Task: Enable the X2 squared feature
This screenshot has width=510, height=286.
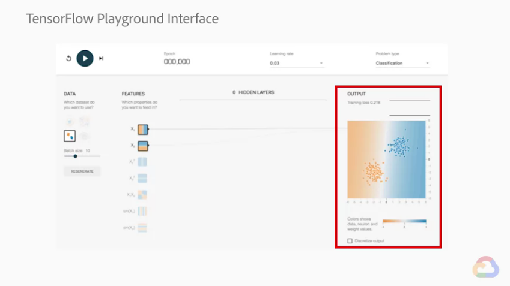Action: tap(142, 178)
